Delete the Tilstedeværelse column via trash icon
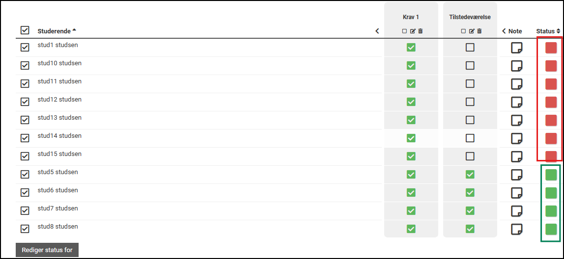564x259 pixels. (x=479, y=31)
